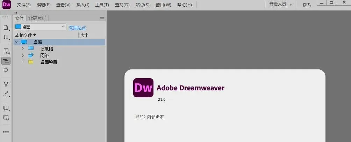Open the 编辑(E) menu

click(44, 5)
